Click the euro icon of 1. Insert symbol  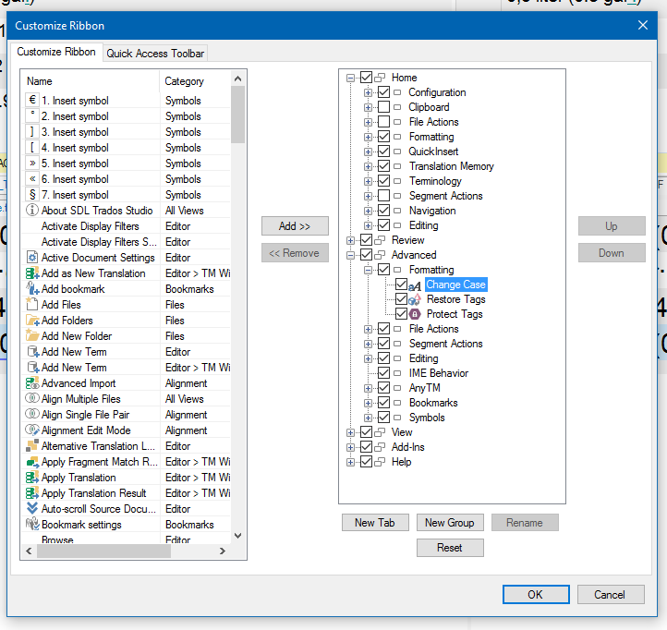(32, 100)
